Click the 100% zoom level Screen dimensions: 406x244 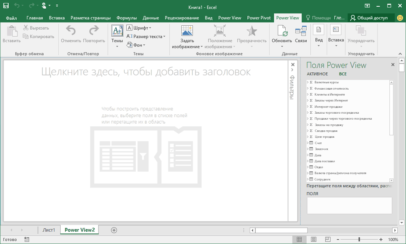(393, 240)
